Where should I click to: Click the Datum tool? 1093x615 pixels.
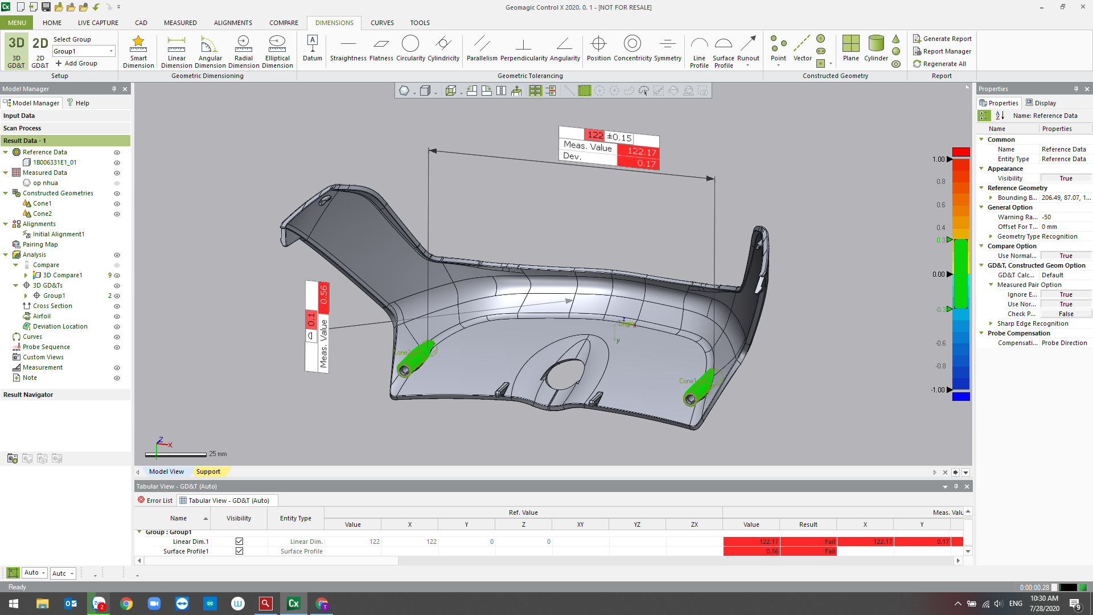point(312,48)
